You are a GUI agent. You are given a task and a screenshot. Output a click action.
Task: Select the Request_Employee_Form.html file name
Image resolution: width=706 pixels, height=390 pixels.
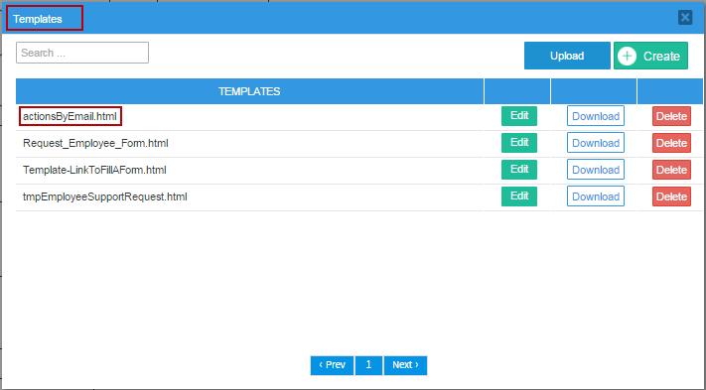pyautogui.click(x=95, y=144)
